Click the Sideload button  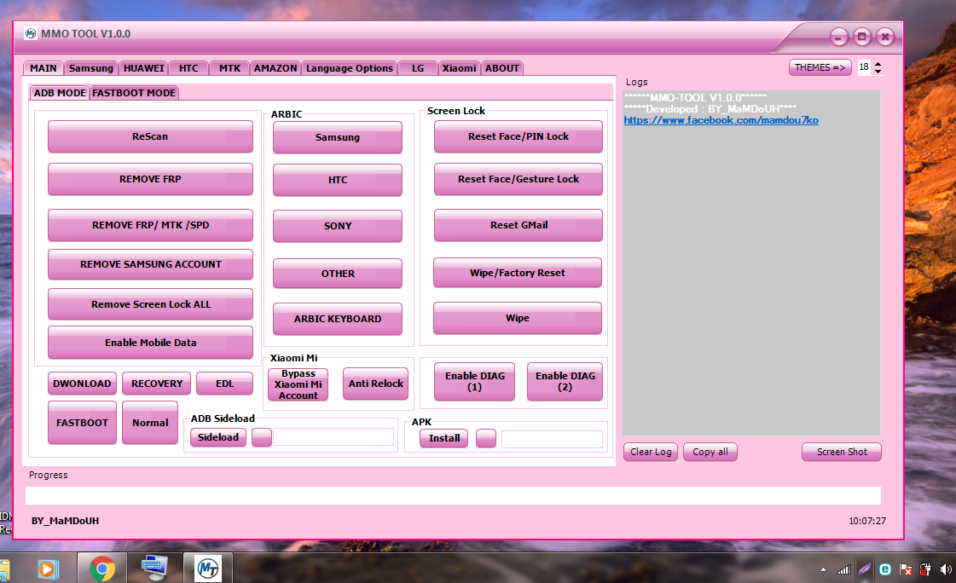point(217,436)
